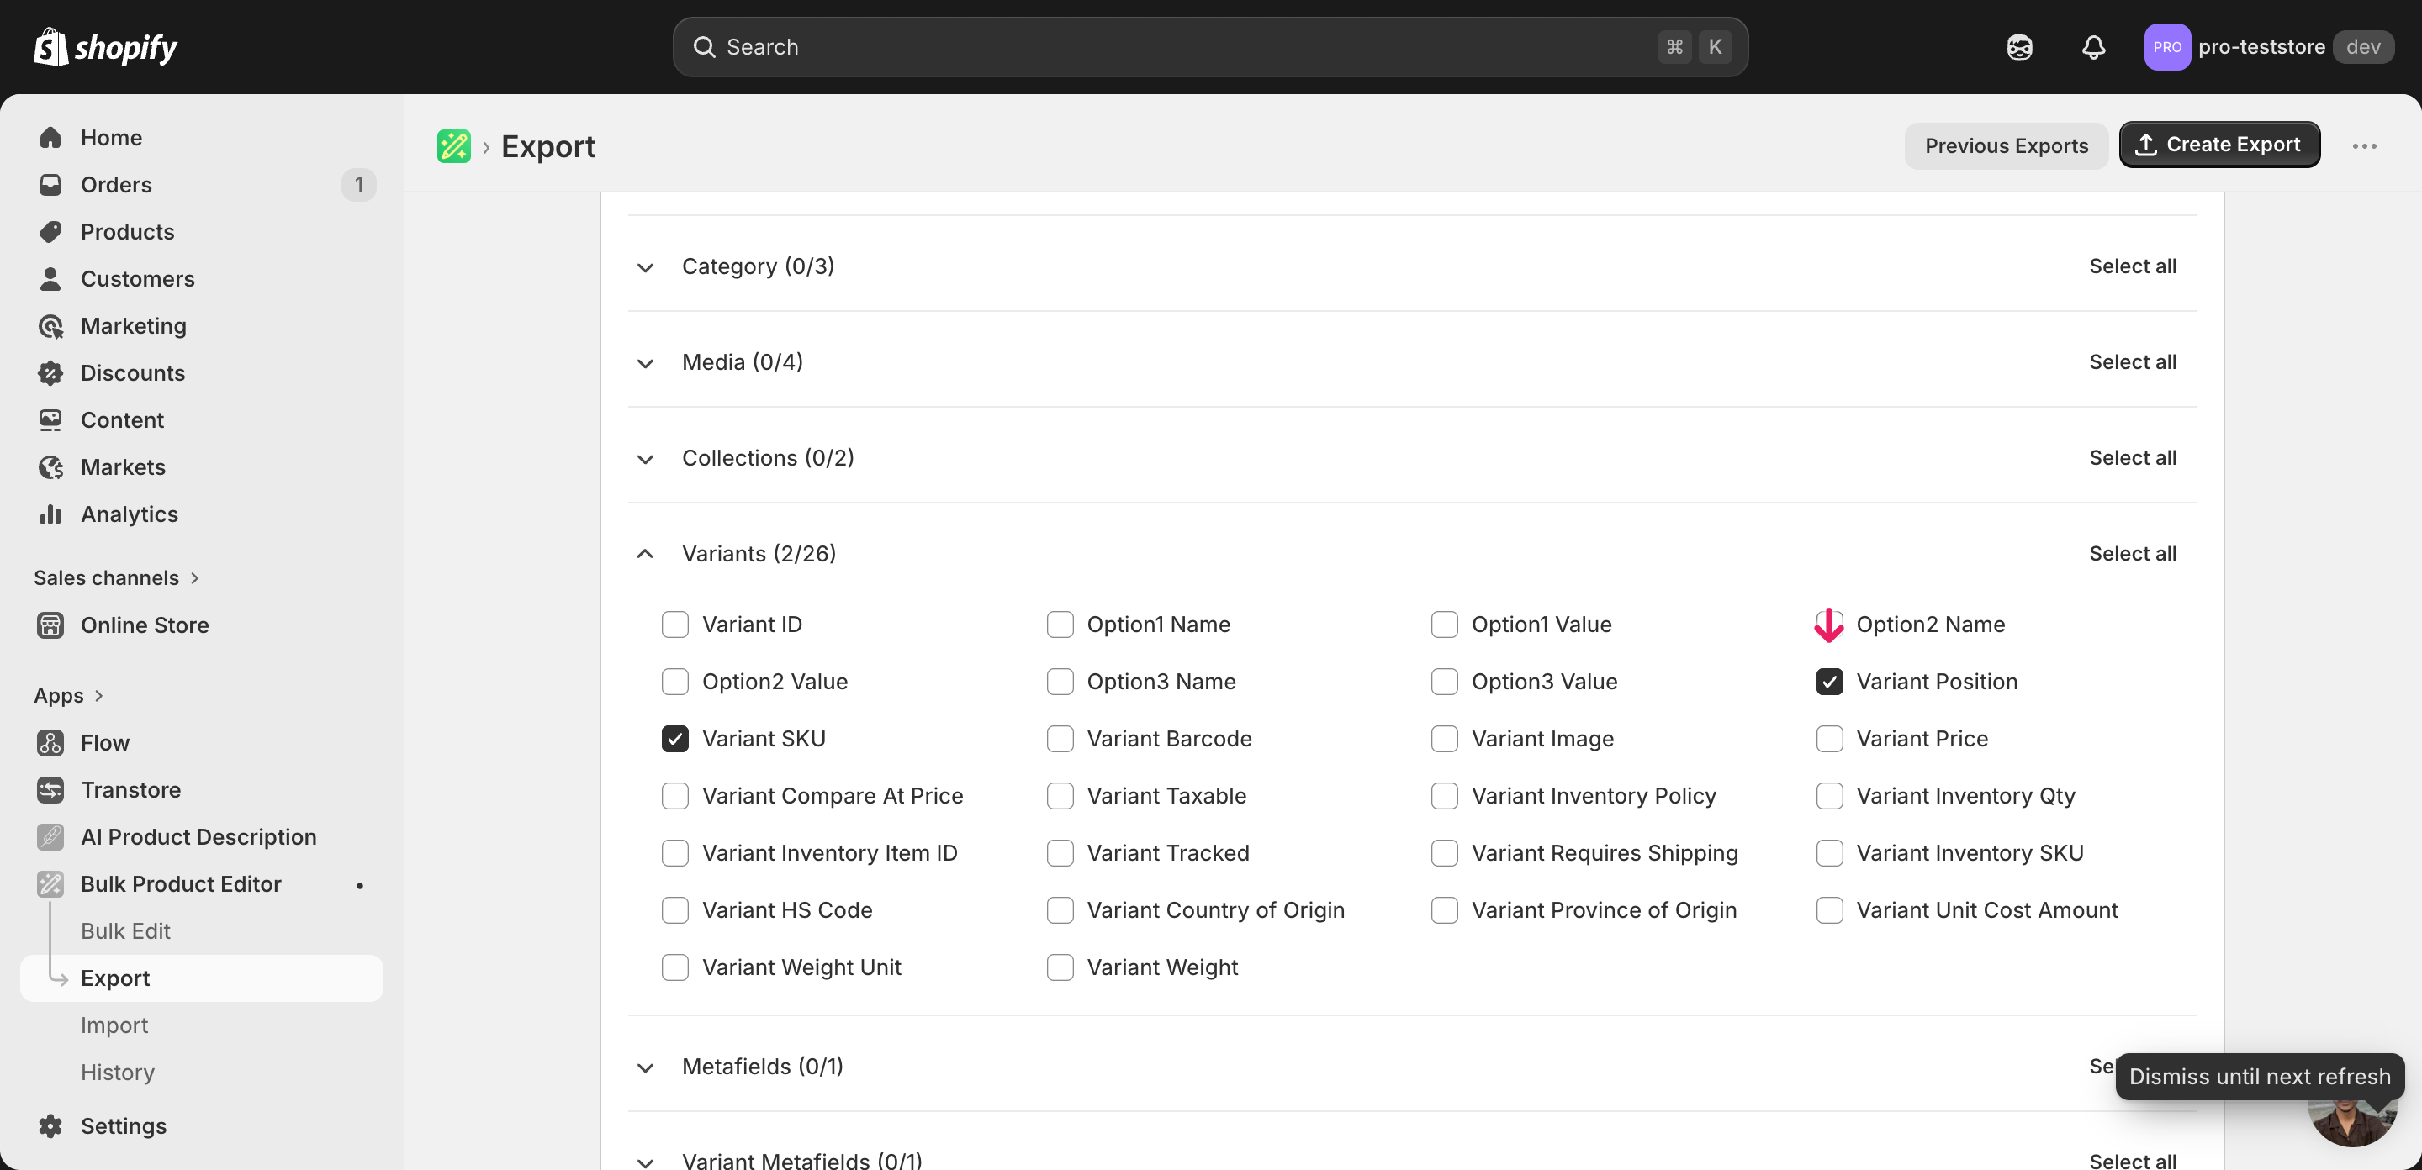
Task: Click the Customers person icon
Action: (50, 278)
